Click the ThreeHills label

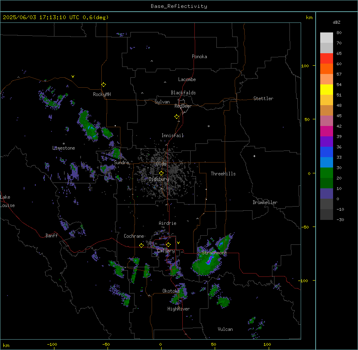pyautogui.click(x=223, y=174)
